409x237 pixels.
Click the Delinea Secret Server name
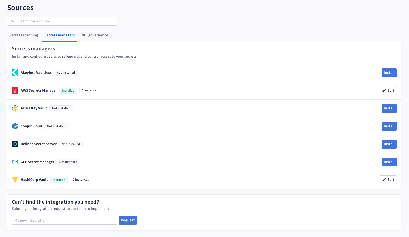pos(39,144)
